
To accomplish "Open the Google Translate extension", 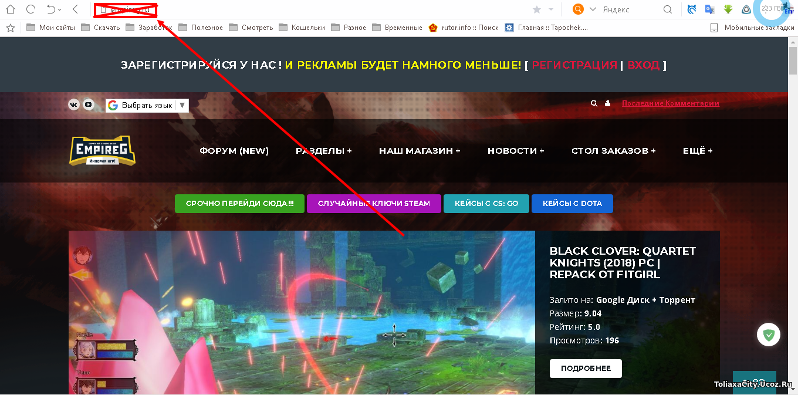I will pyautogui.click(x=710, y=9).
